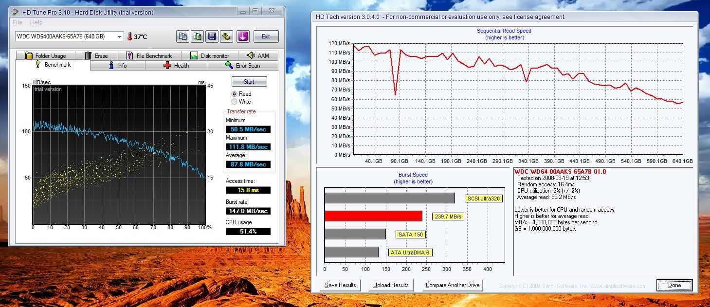710x307 pixels.
Task: Click Upload Results in HD Tach
Action: pyautogui.click(x=391, y=285)
